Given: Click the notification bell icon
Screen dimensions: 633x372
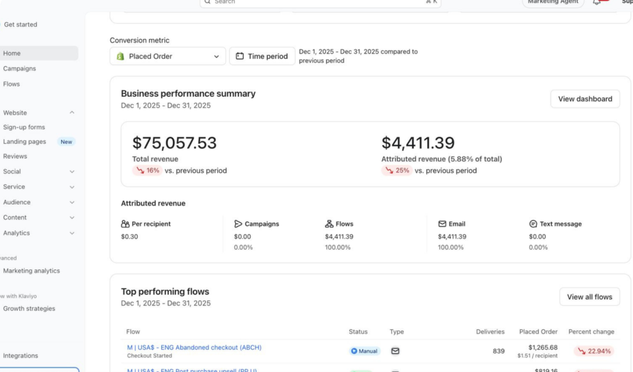Looking at the screenshot, I should tap(596, 2).
